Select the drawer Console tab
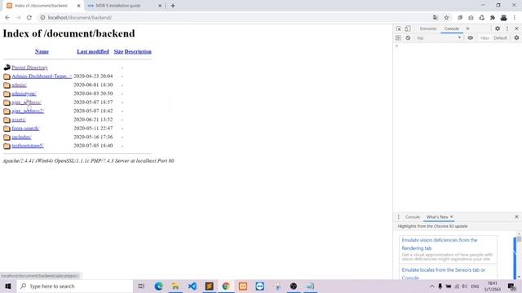This screenshot has width=522, height=293. (413, 217)
